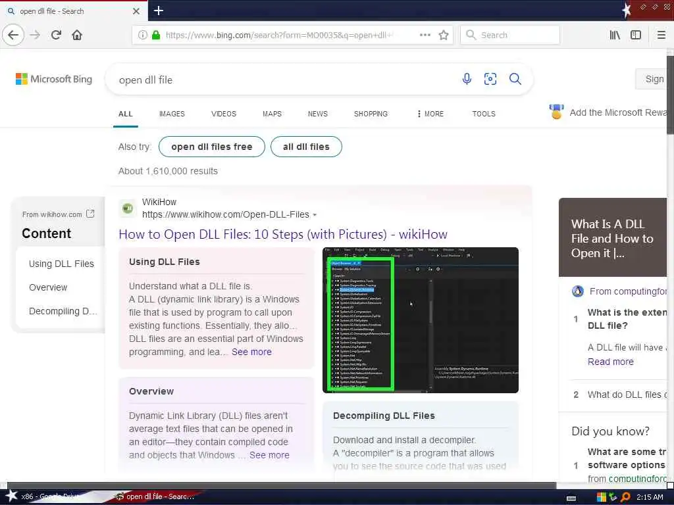Screen dimensions: 674x505
Task: Select the ALL results tab
Action: point(126,114)
